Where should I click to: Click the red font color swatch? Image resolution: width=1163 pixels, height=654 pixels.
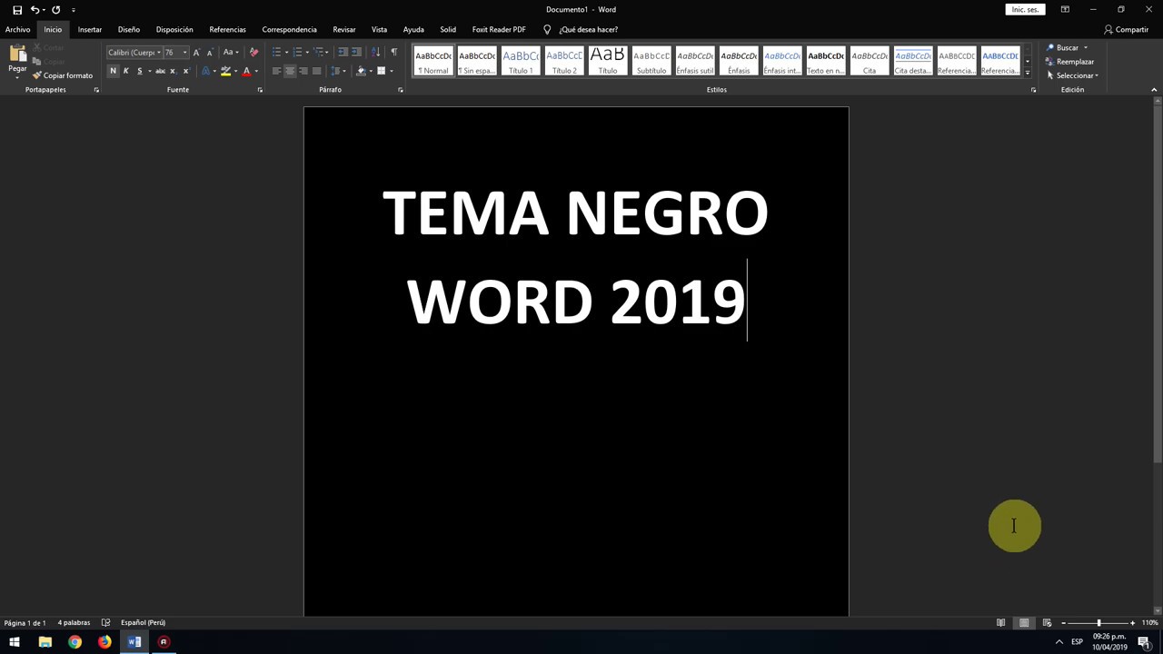coord(246,71)
